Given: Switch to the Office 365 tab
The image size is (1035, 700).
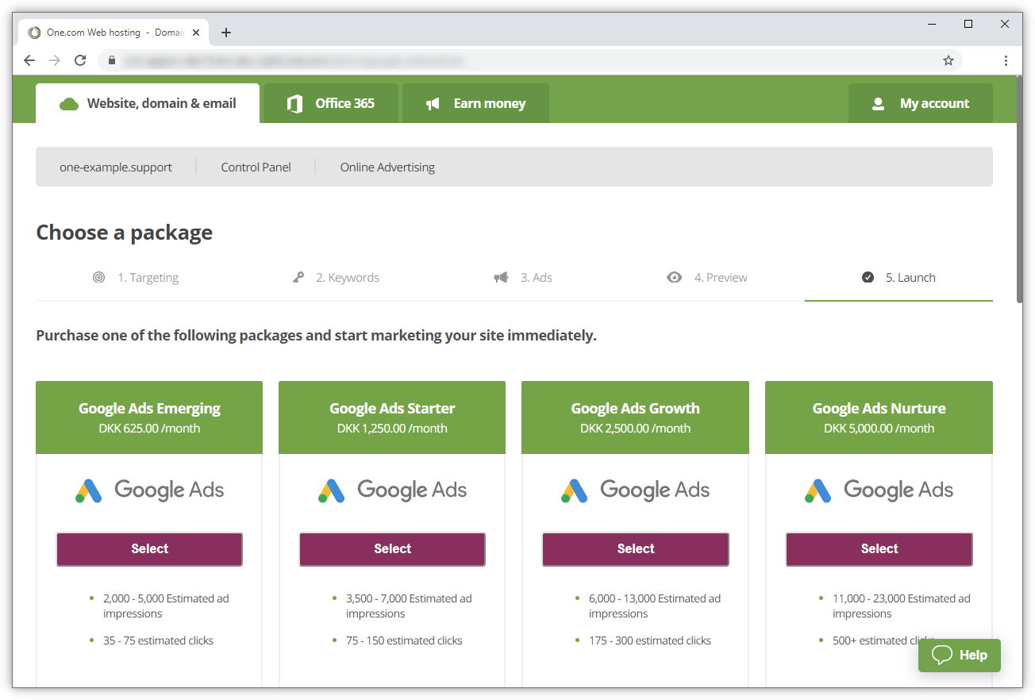Looking at the screenshot, I should [x=331, y=103].
